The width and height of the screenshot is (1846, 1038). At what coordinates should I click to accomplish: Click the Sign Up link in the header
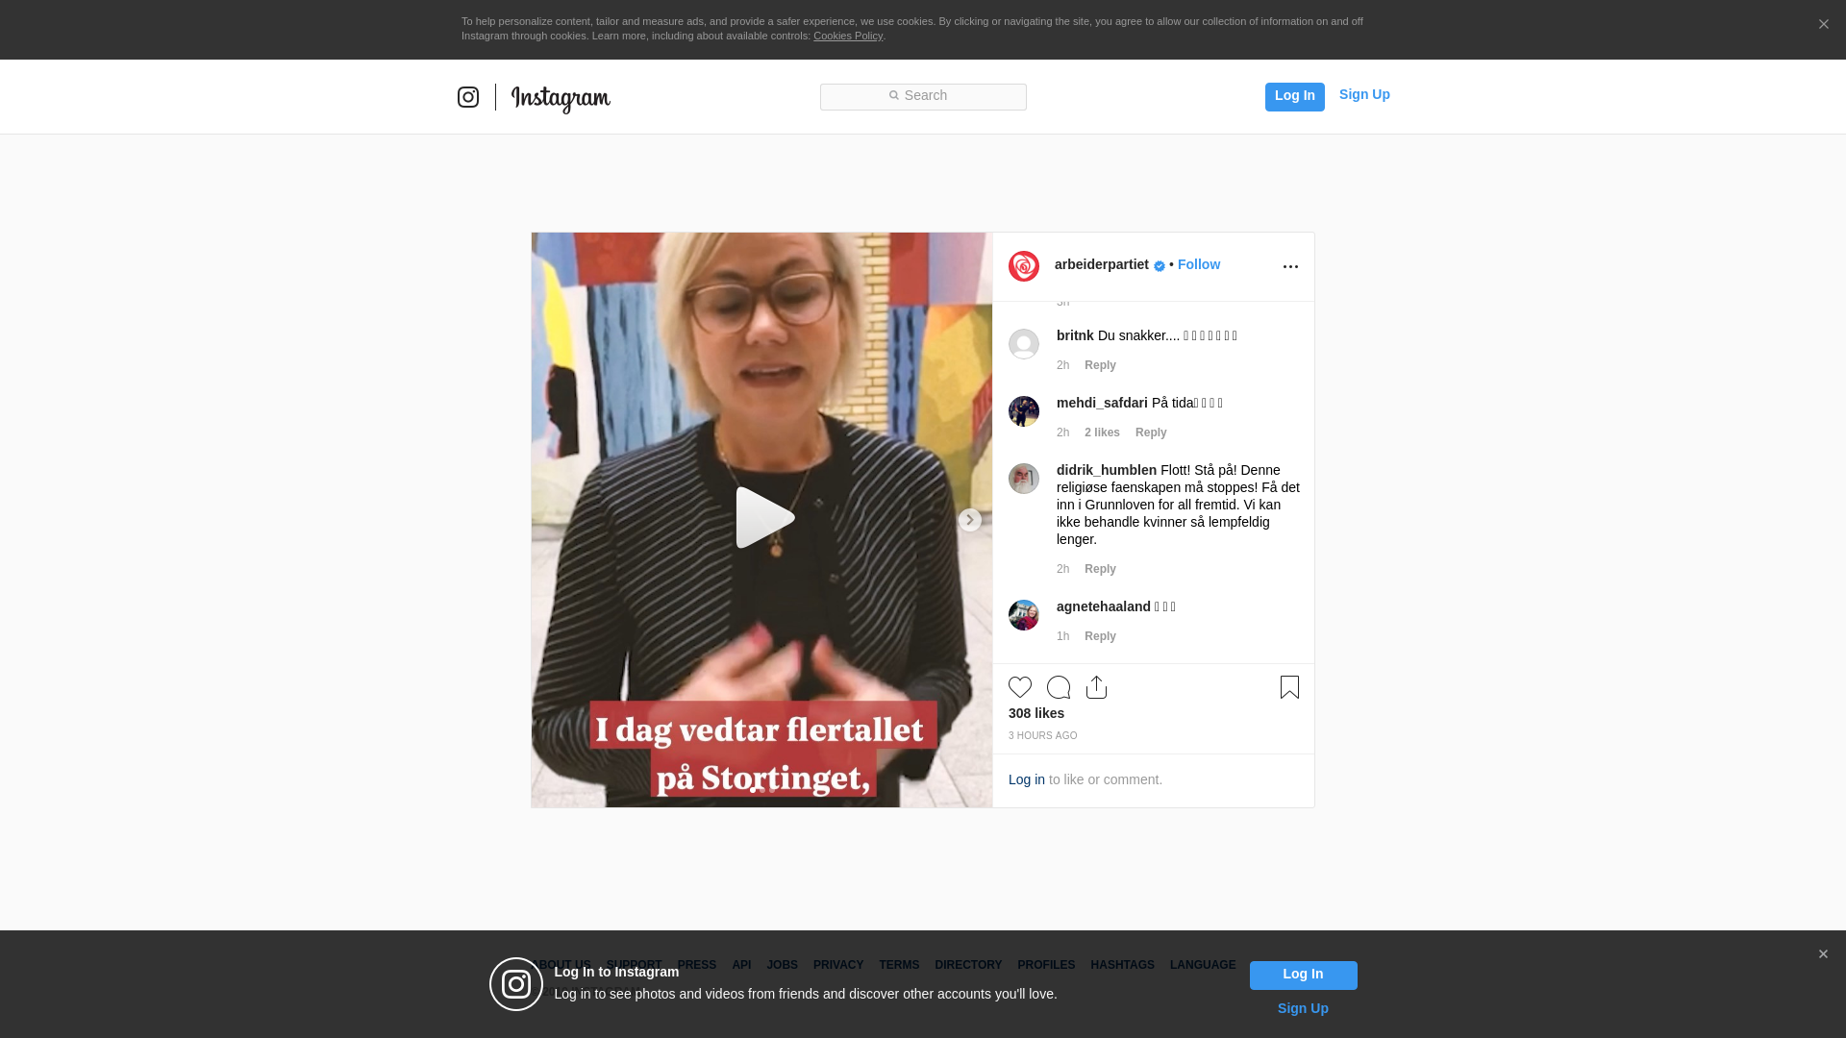1363,94
